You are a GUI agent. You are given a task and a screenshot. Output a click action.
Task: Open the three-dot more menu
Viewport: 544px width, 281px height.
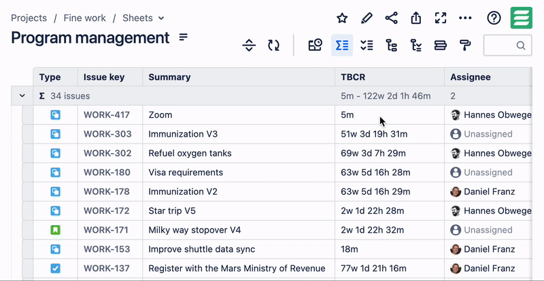click(x=465, y=18)
